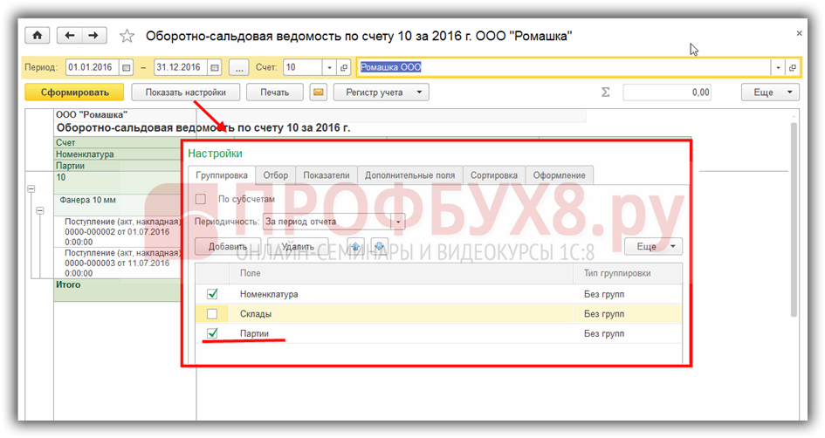The width and height of the screenshot is (825, 438).
Task: Open organization card icon
Action: [x=793, y=68]
